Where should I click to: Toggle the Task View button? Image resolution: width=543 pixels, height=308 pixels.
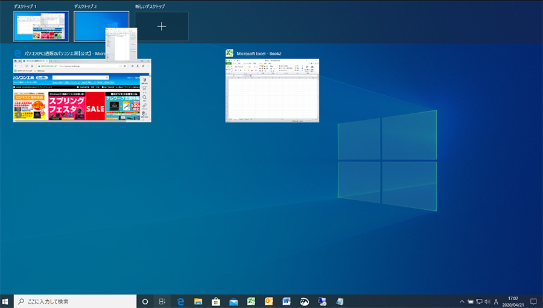pos(162,301)
